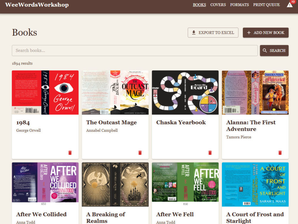Open the Formats page
Screen dimensions: 298x224
tap(240, 5)
